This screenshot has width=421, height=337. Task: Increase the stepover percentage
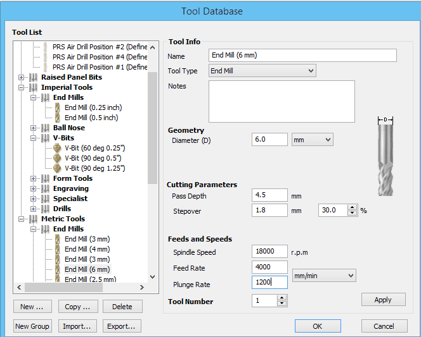[352, 207]
